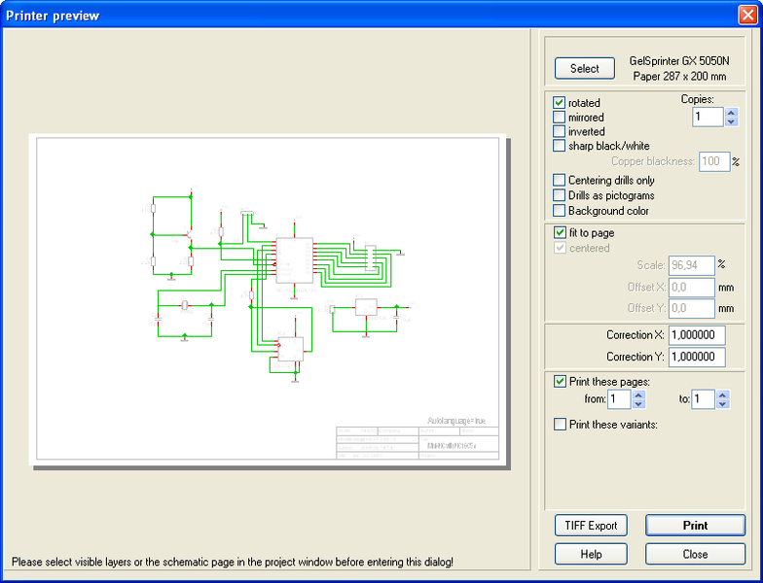
Task: Close dialog with red X button
Action: [747, 16]
